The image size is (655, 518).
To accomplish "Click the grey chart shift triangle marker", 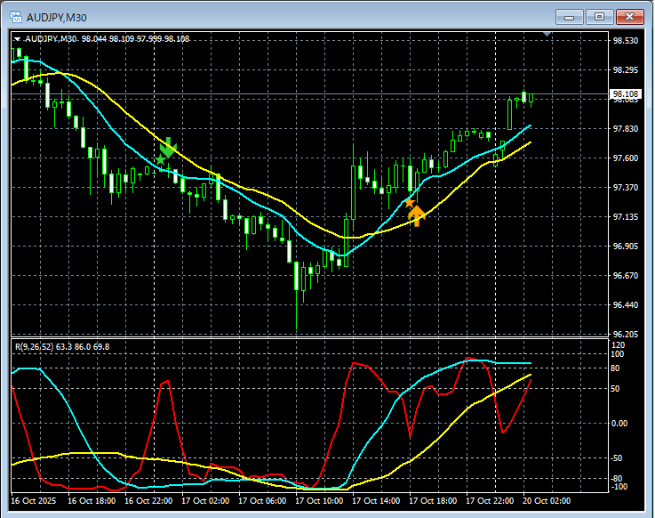I will [547, 35].
